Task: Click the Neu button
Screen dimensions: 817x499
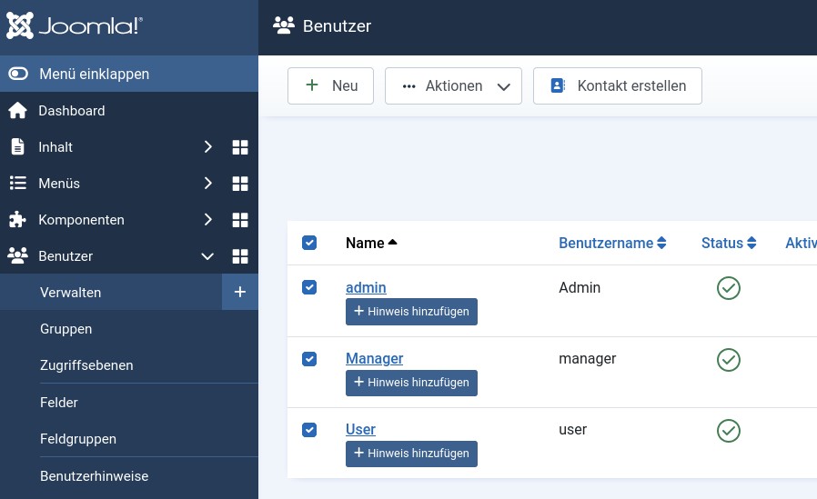Action: coord(331,86)
